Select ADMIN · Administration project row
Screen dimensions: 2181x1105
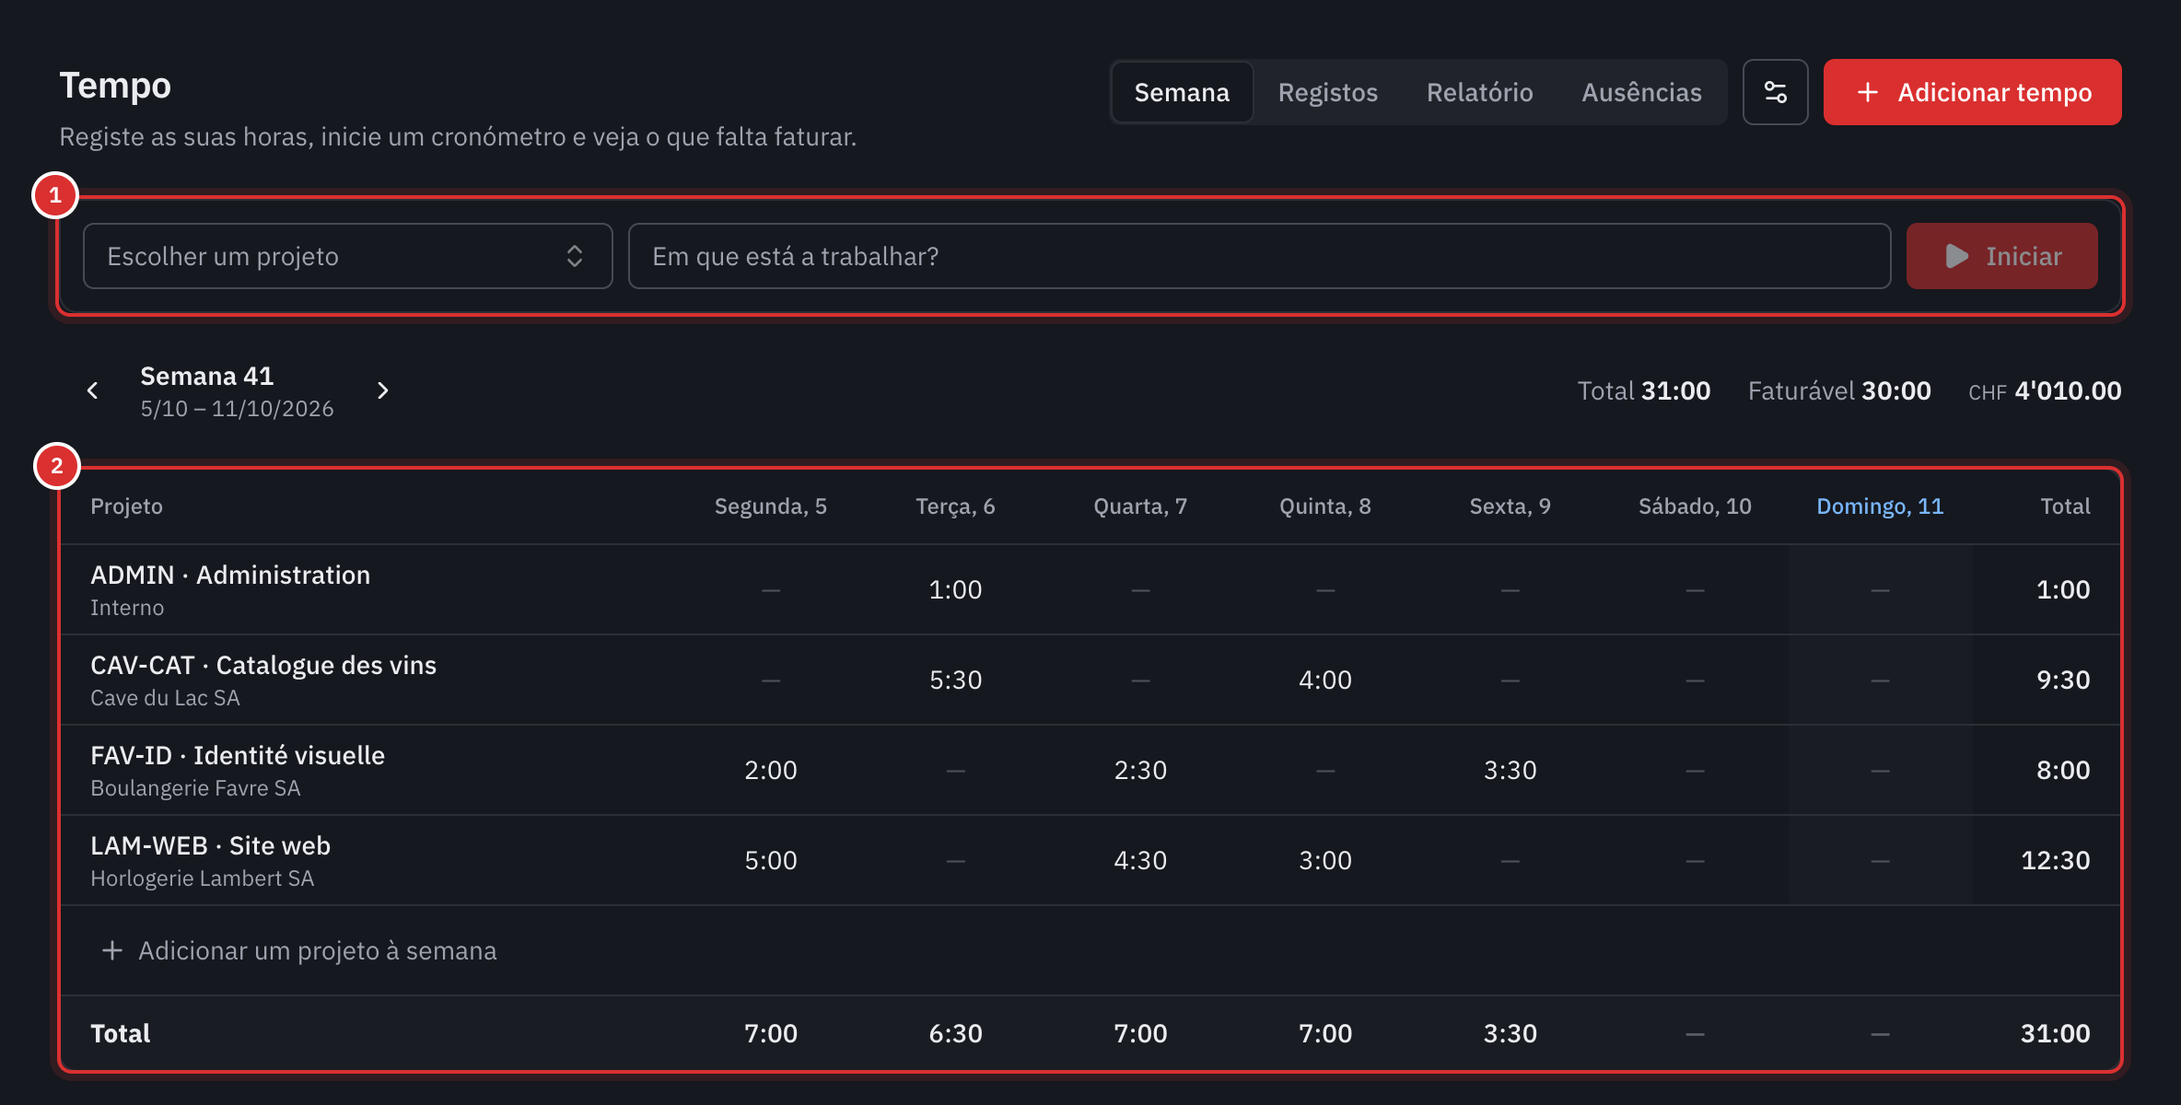(1090, 589)
